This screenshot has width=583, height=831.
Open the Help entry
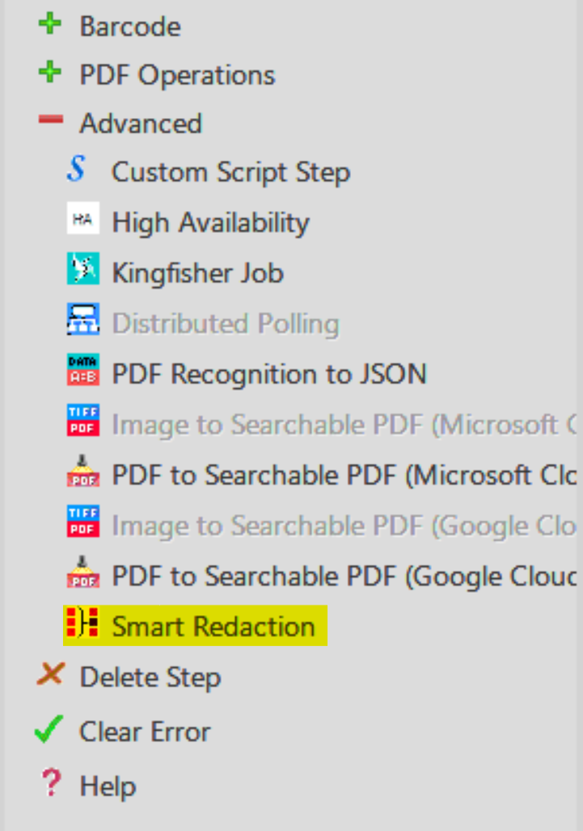108,786
